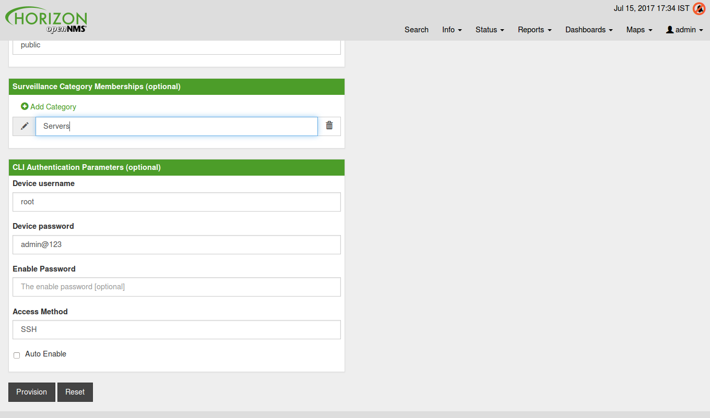Click the Enable Password label
This screenshot has height=418, width=710.
[44, 269]
